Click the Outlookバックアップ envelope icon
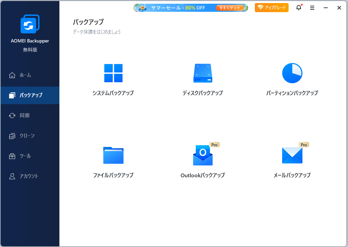 [x=203, y=155]
